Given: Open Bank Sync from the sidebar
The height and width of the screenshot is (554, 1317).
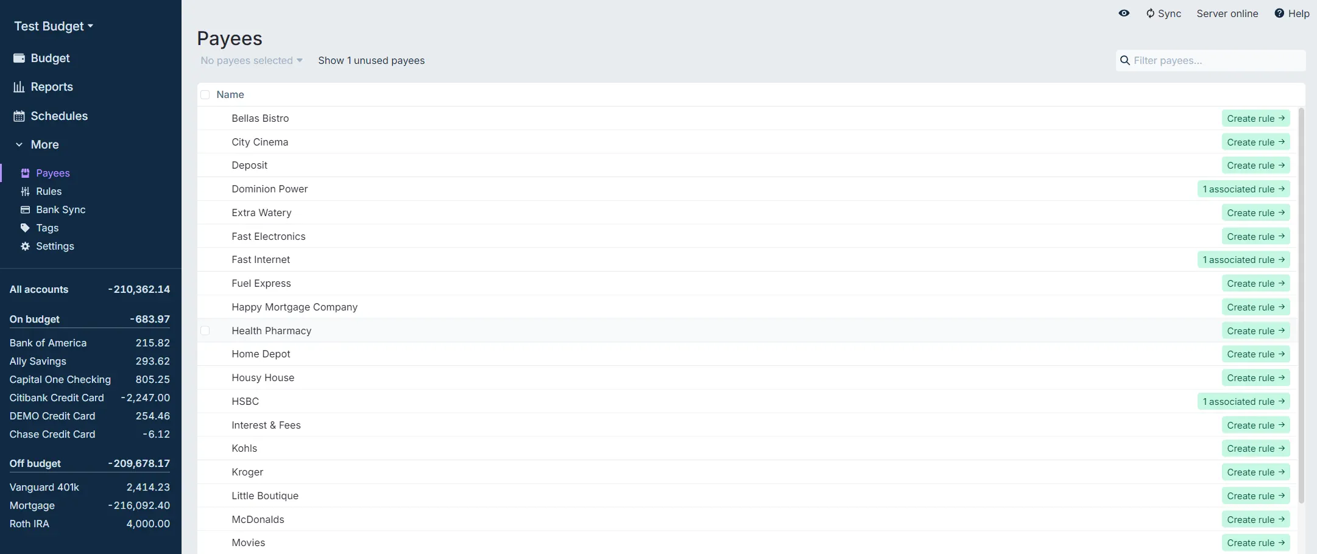Looking at the screenshot, I should click(25, 209).
